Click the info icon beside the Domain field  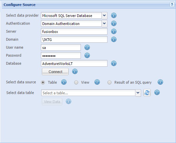click(x=114, y=39)
